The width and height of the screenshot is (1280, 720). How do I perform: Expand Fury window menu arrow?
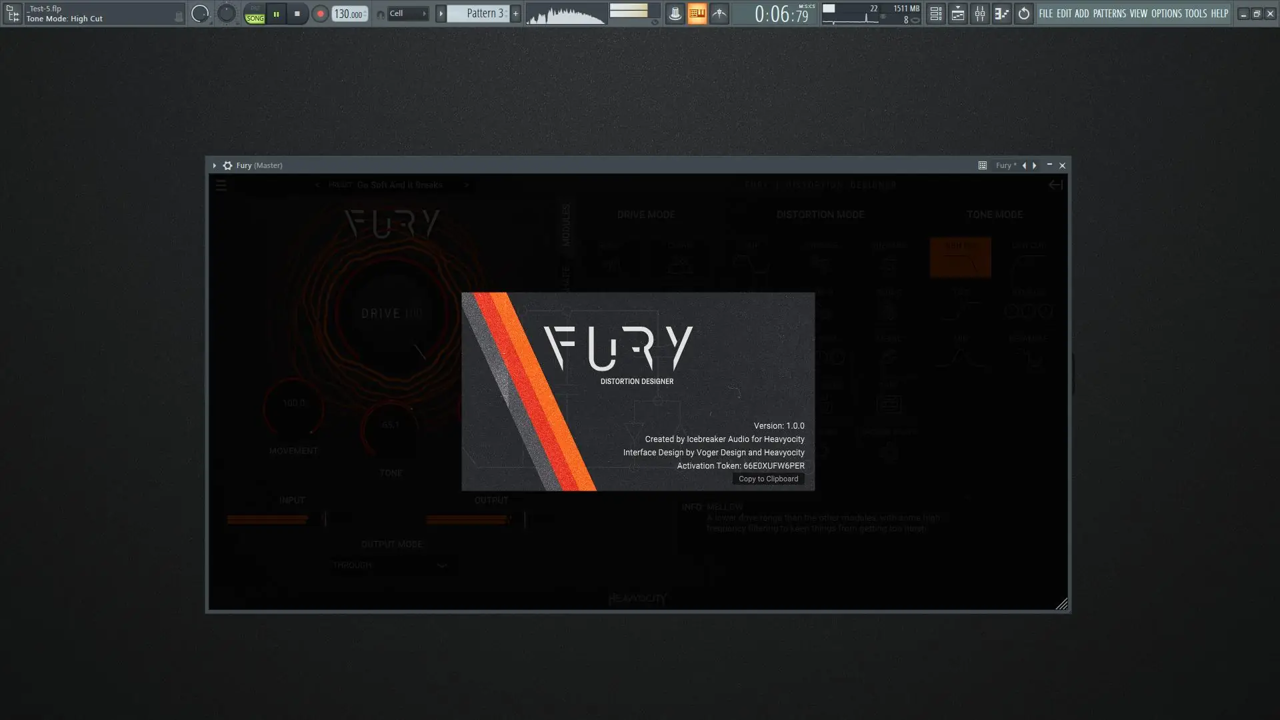tap(214, 165)
